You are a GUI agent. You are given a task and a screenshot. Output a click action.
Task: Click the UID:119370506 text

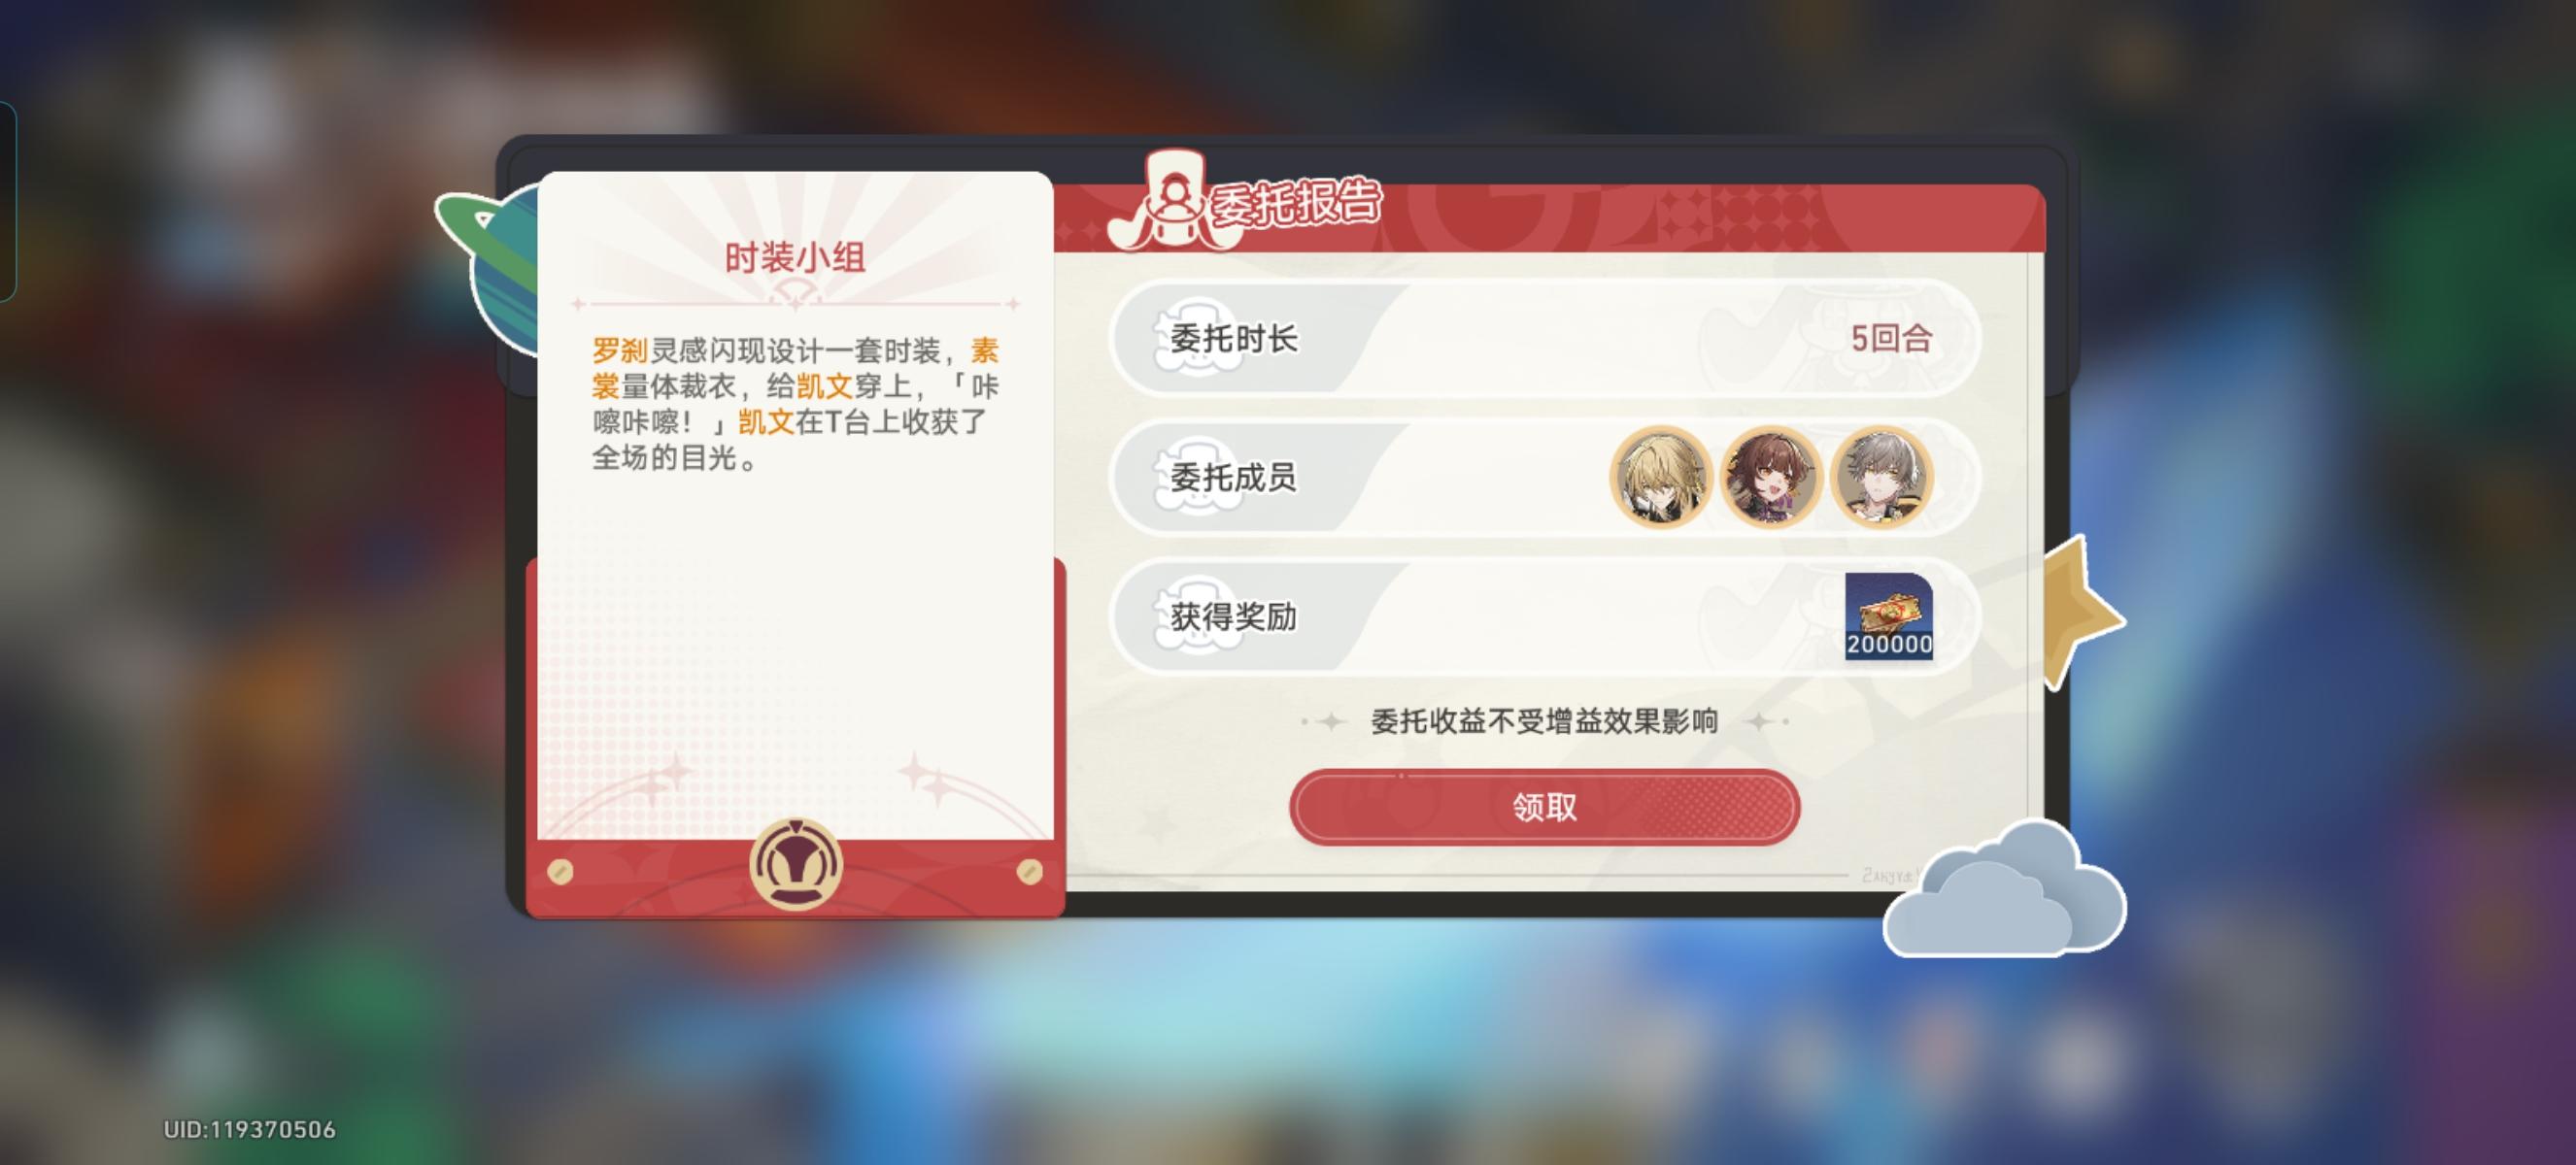point(250,1130)
